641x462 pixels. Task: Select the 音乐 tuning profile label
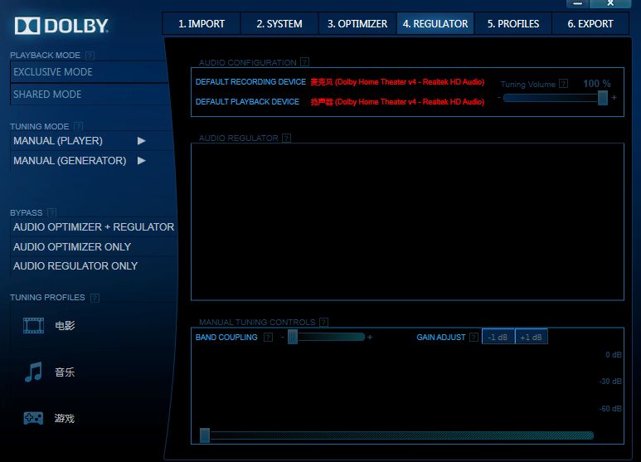65,372
